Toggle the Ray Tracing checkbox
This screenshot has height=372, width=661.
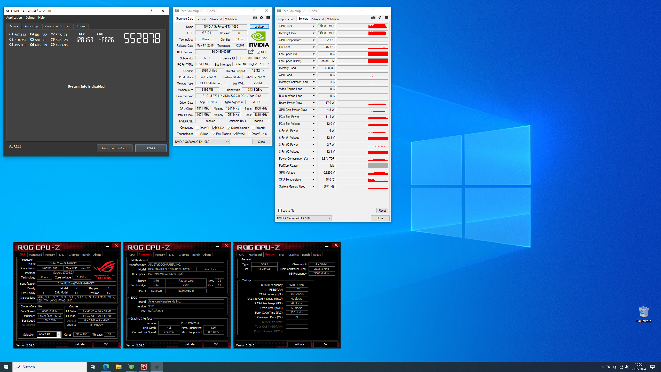pyautogui.click(x=214, y=134)
